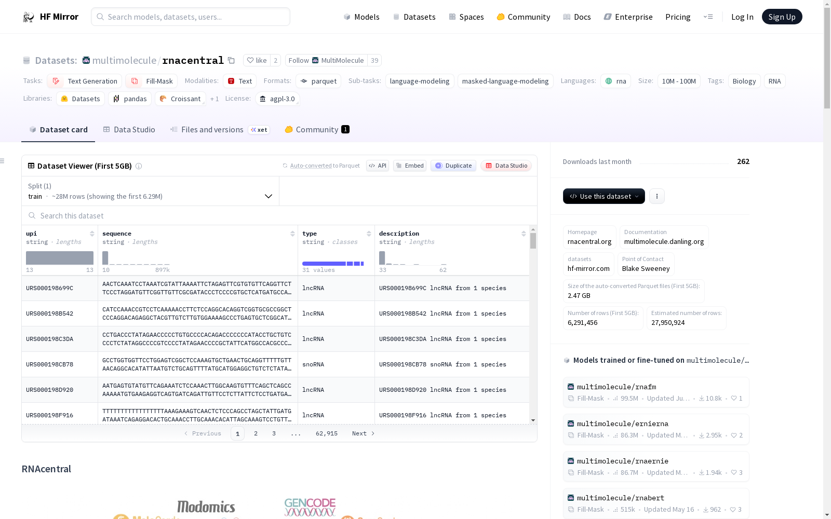Sort the upi column using its sort icon

(92, 234)
